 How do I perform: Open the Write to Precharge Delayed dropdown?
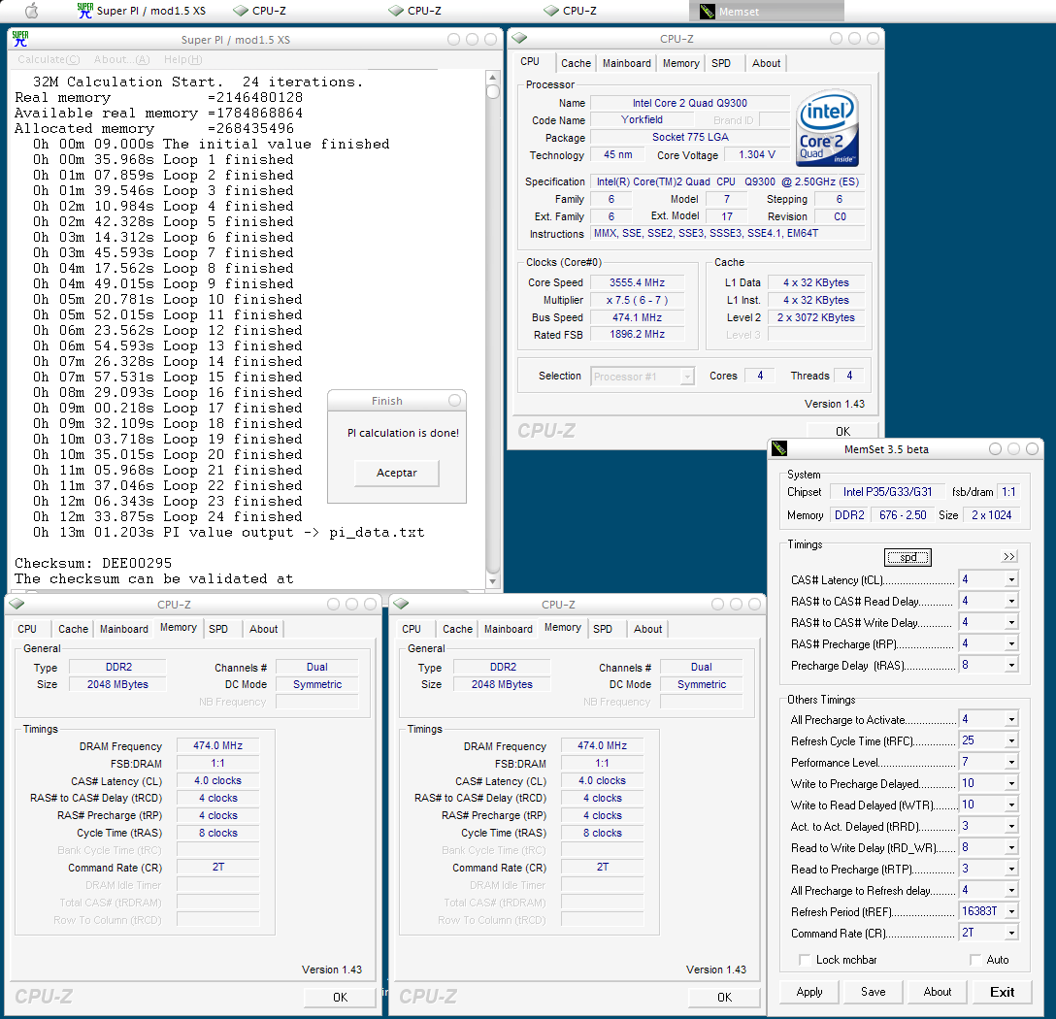point(1011,783)
